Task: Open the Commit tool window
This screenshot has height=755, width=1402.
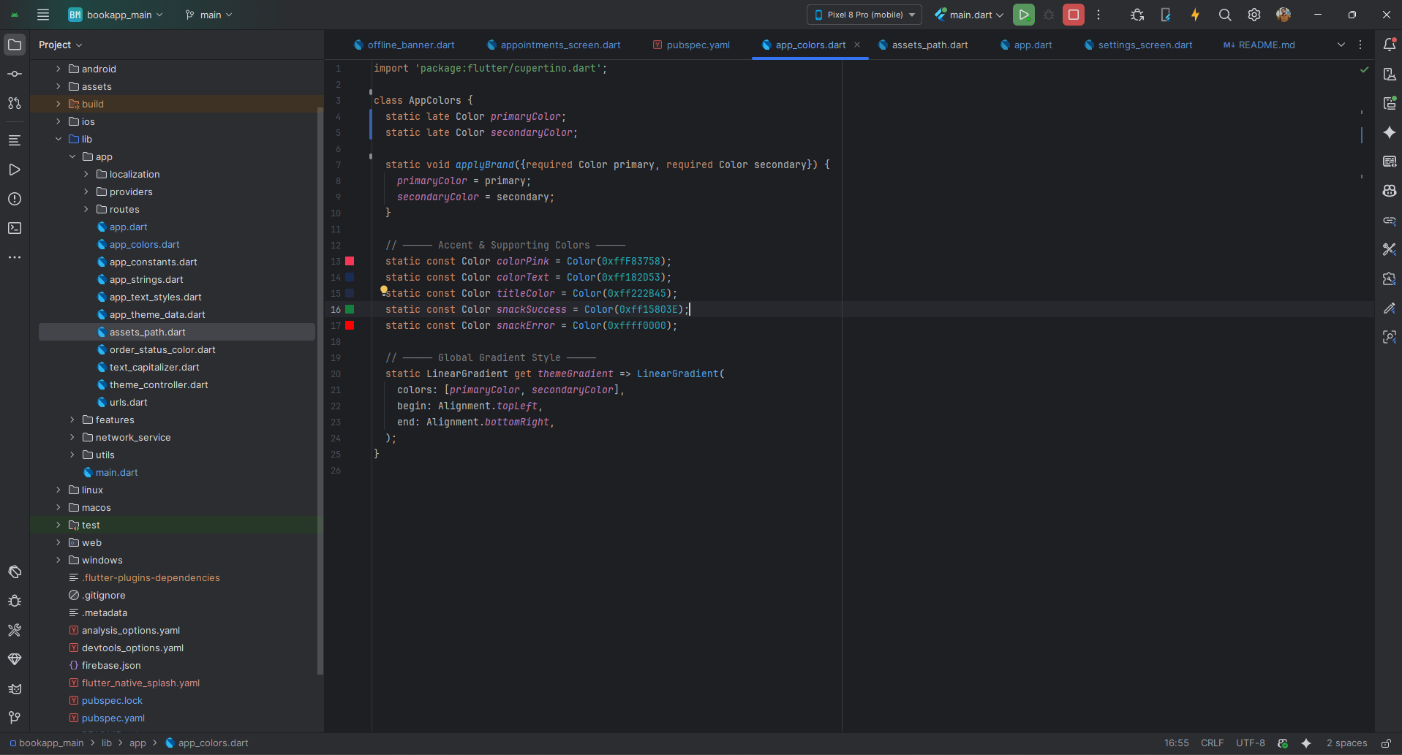Action: 15,74
